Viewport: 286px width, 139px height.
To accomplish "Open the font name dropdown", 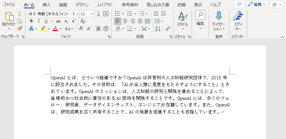I will point(77,14).
